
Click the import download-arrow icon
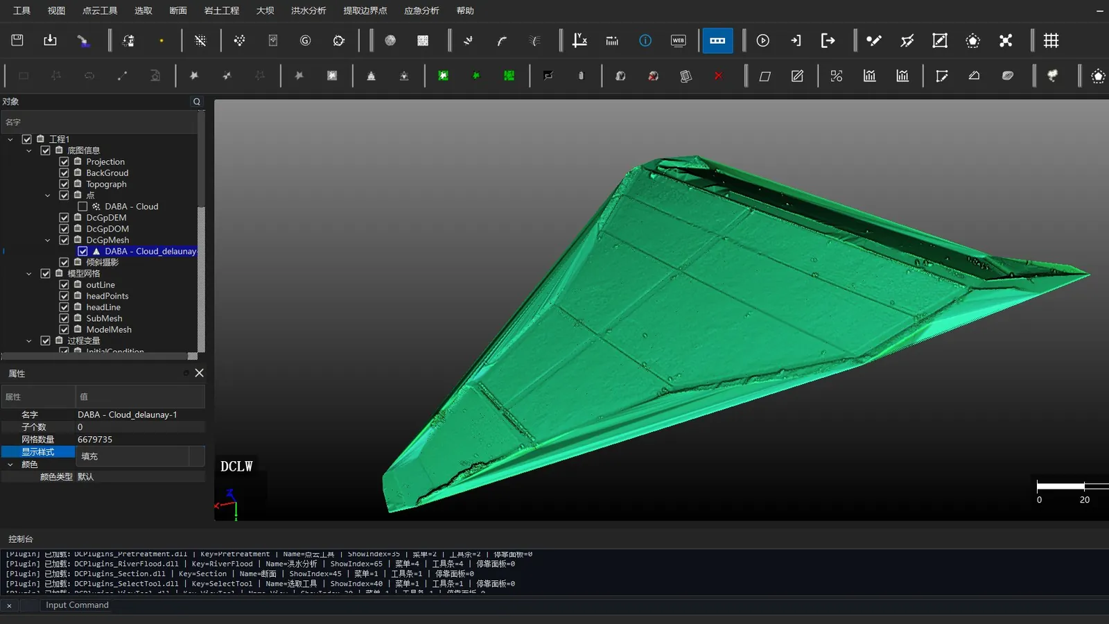pos(50,40)
